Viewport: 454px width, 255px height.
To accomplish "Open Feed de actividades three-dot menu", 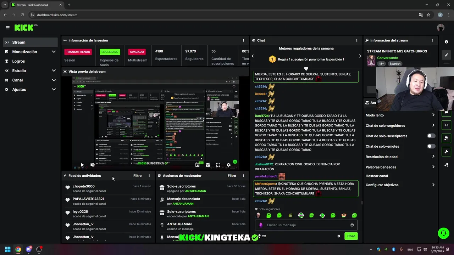I will 149,176.
